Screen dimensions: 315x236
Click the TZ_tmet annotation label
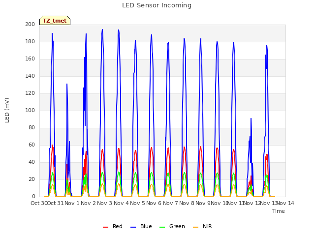tap(55, 21)
